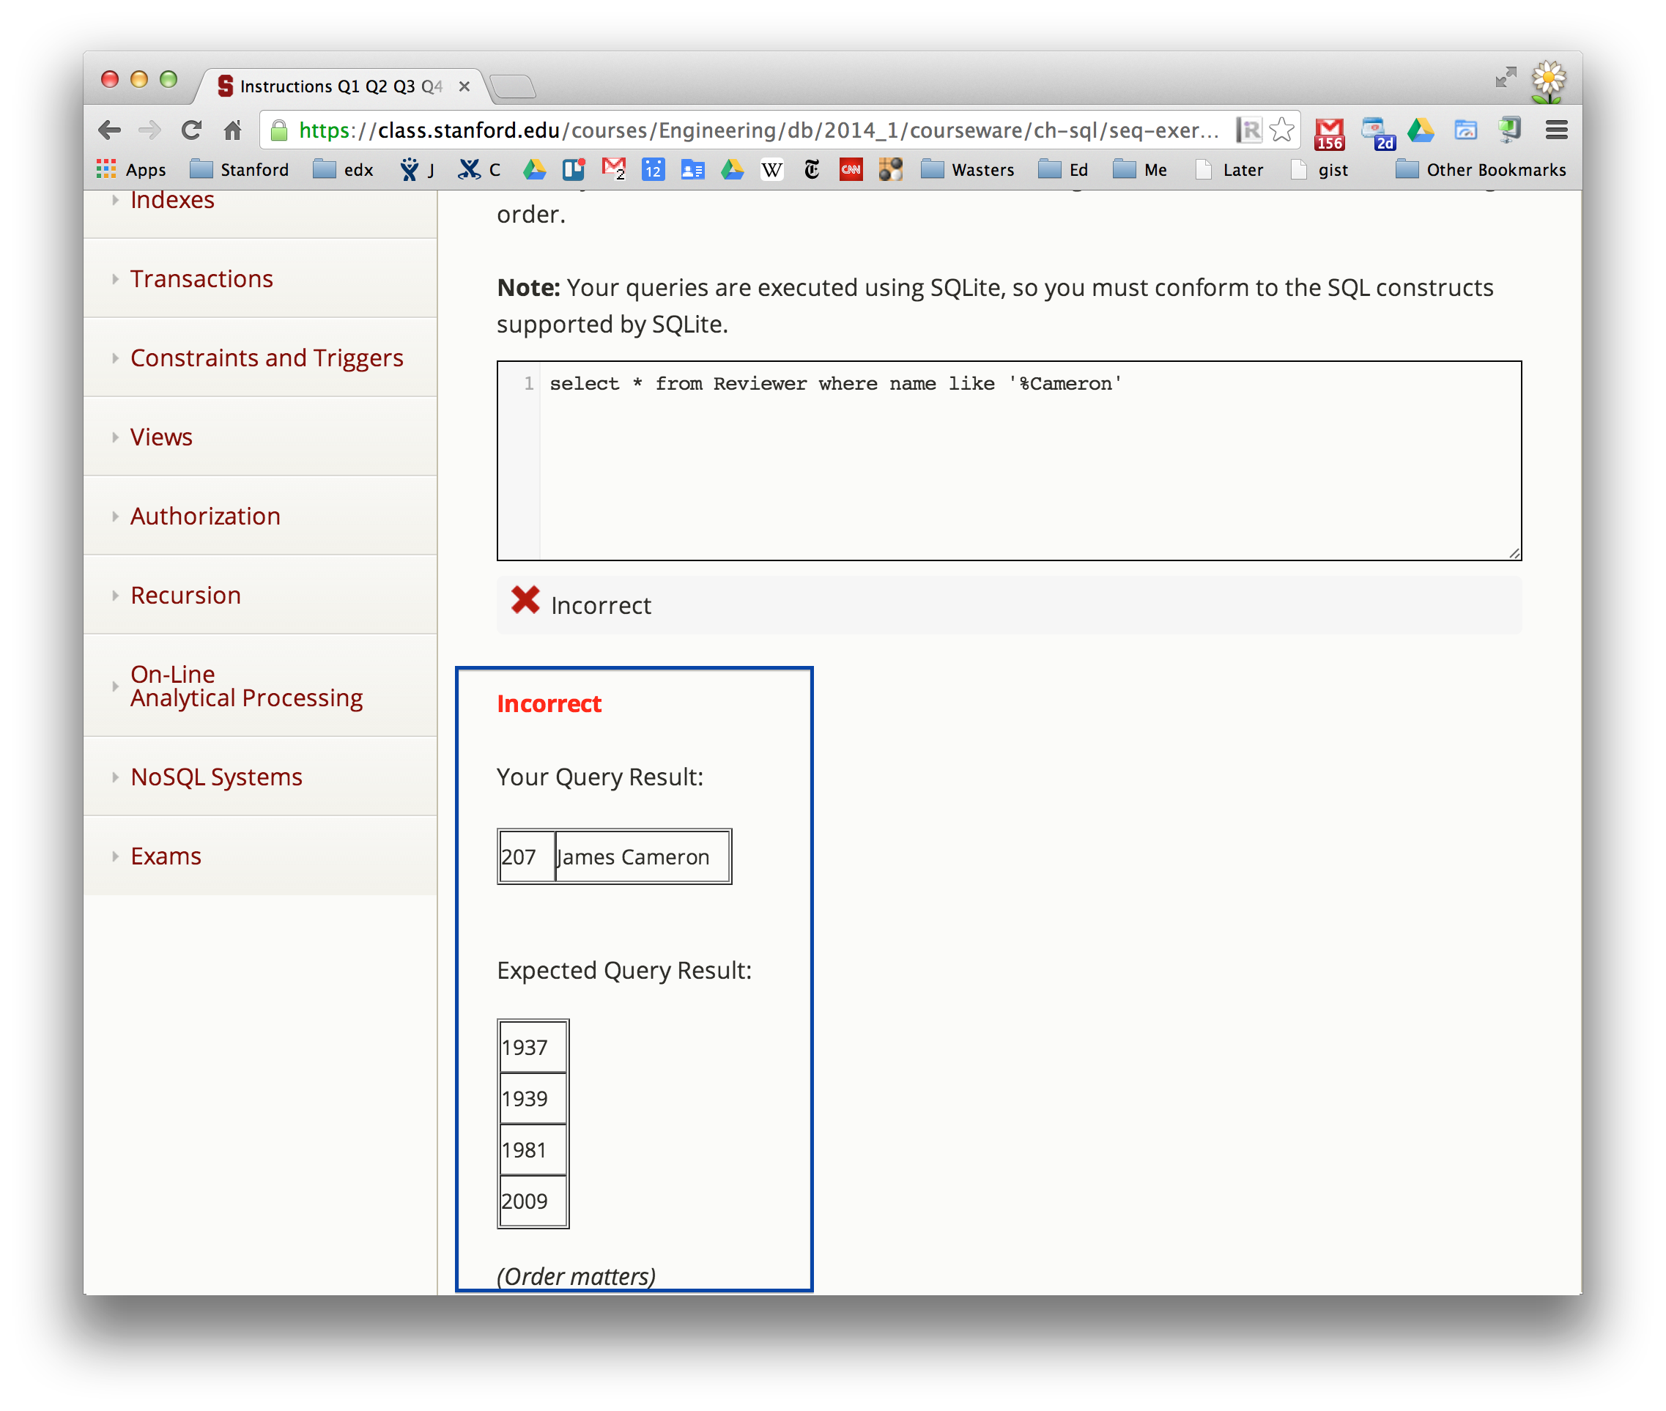
Task: Open Gmail extension icon showing 156
Action: coord(1329,132)
